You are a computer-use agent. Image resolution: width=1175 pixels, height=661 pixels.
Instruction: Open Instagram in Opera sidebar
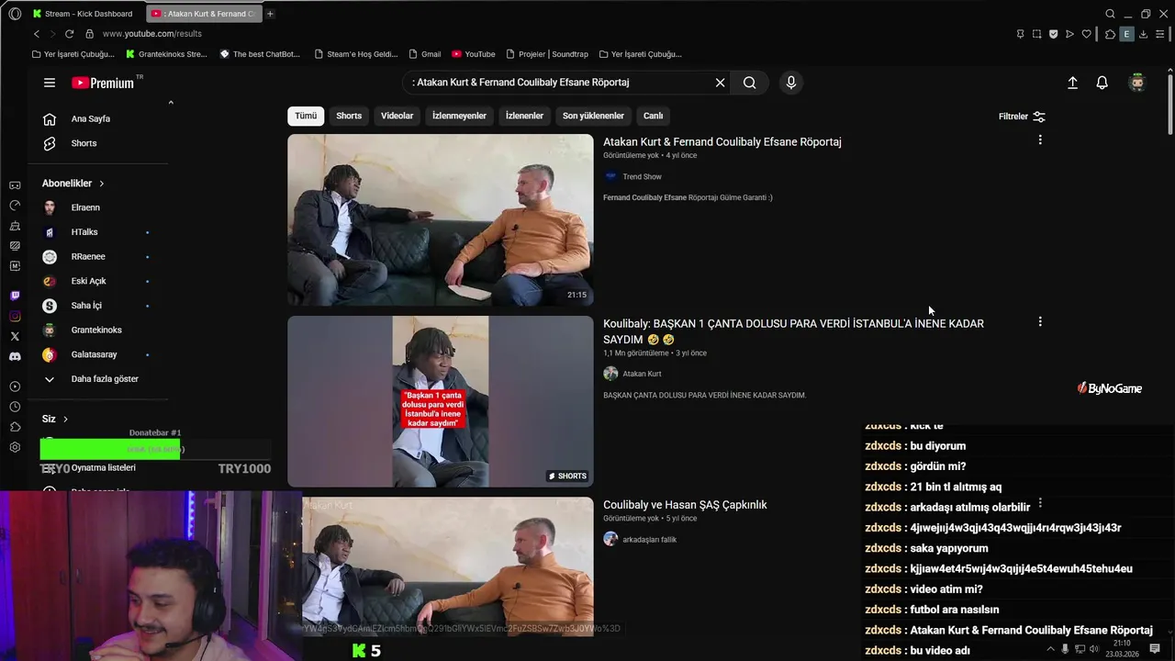[x=15, y=316]
